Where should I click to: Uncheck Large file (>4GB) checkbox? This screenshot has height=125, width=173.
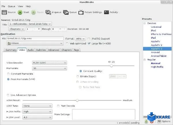pos(89,43)
